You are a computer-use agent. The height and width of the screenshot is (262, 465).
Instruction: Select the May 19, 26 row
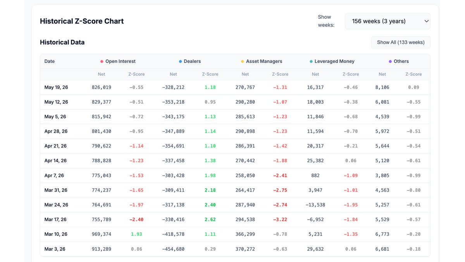235,87
